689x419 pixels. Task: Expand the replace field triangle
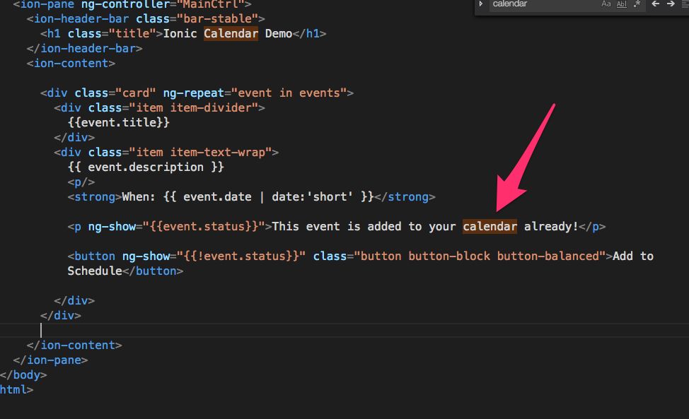[x=481, y=4]
